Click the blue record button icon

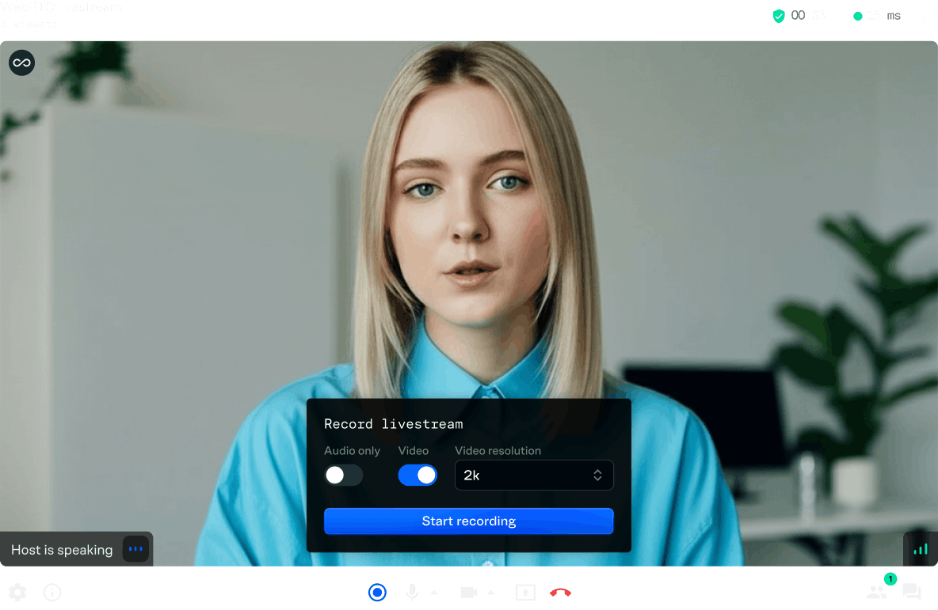377,592
